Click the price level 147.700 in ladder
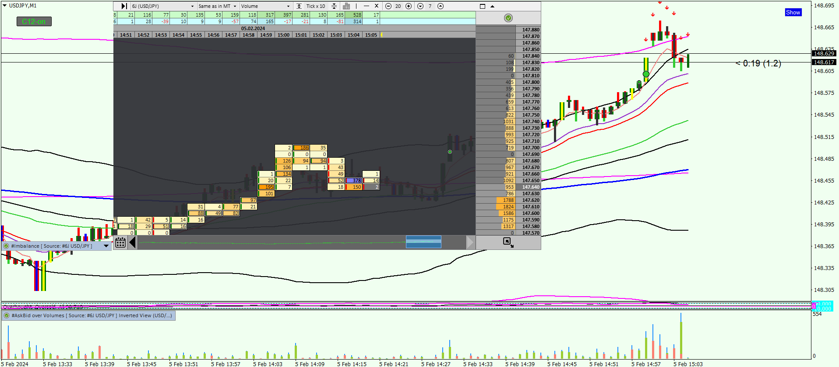This screenshot has width=839, height=367. click(528, 148)
